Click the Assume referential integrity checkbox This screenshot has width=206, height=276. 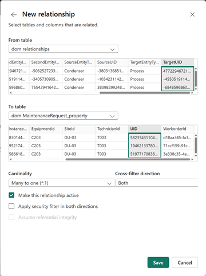point(11,217)
